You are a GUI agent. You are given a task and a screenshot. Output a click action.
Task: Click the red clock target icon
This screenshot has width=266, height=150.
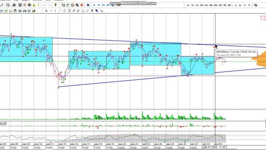(73, 5)
